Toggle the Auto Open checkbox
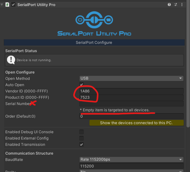Image resolution: width=190 pixels, height=172 pixels. pyautogui.click(x=81, y=85)
